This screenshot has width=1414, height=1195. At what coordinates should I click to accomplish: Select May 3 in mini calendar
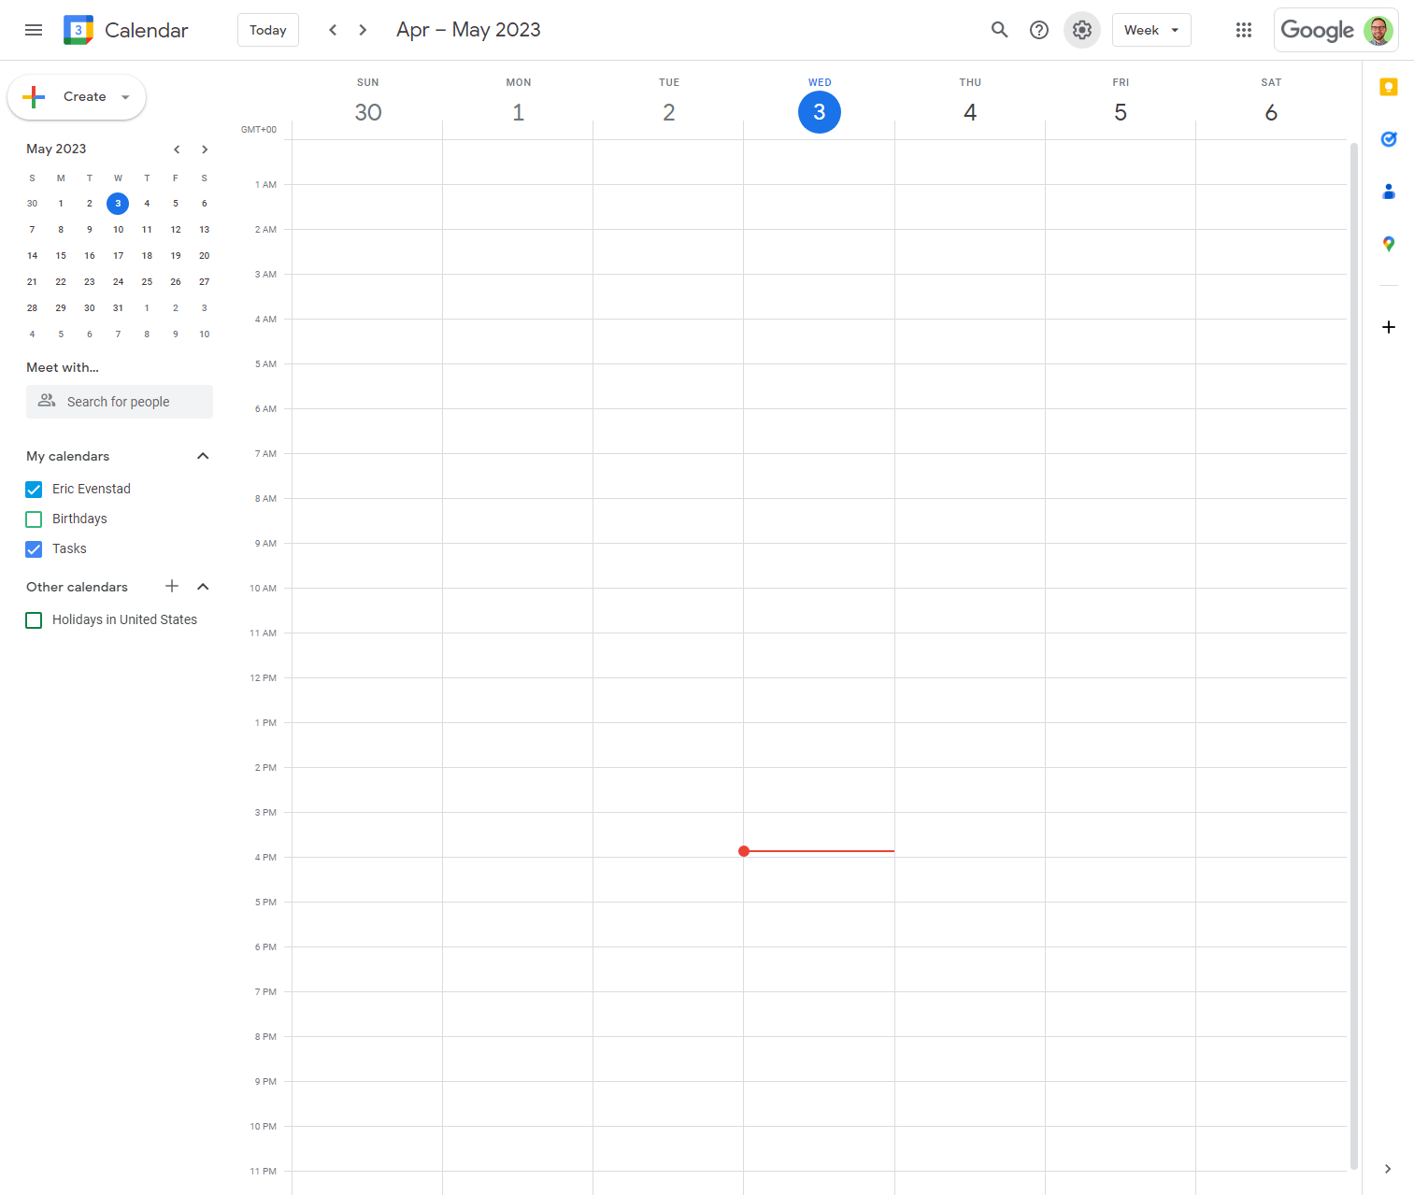pos(118,204)
